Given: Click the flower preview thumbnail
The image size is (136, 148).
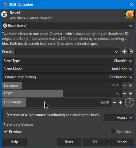Looking at the screenshot, I should click(129, 15).
